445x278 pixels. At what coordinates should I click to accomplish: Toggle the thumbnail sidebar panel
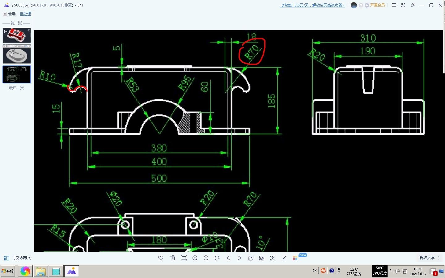[6, 258]
